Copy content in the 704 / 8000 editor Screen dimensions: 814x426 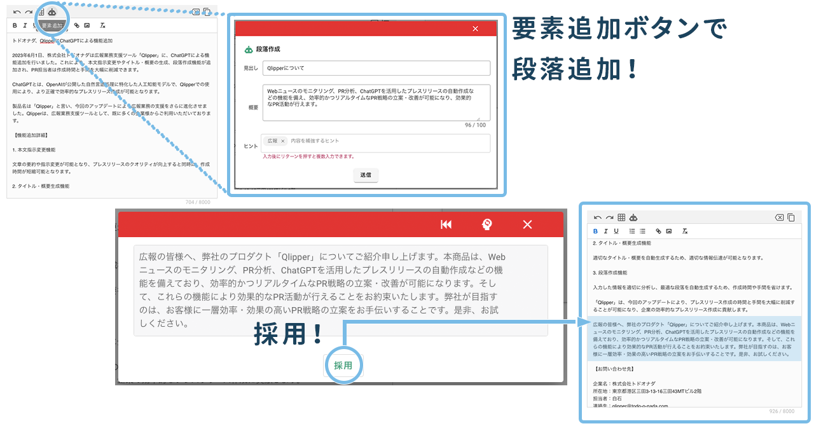point(207,12)
